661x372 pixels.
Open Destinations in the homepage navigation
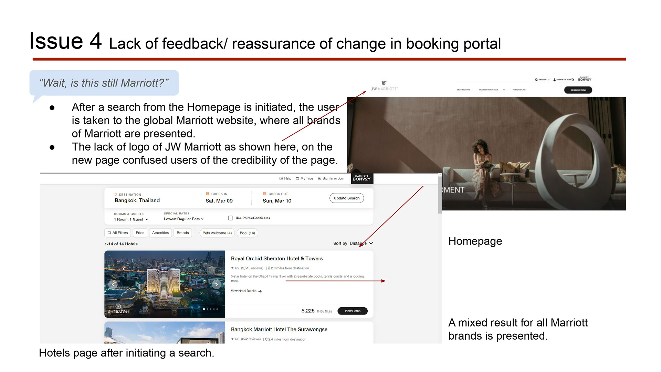(463, 90)
